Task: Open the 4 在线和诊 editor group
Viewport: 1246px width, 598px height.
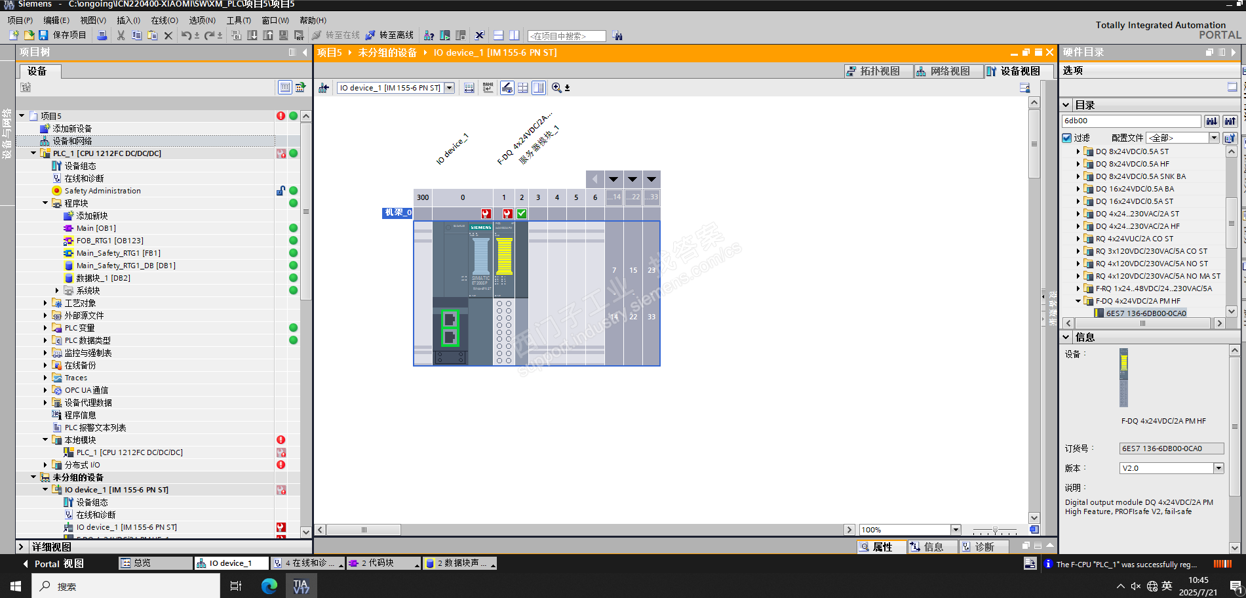Action: pyautogui.click(x=307, y=563)
